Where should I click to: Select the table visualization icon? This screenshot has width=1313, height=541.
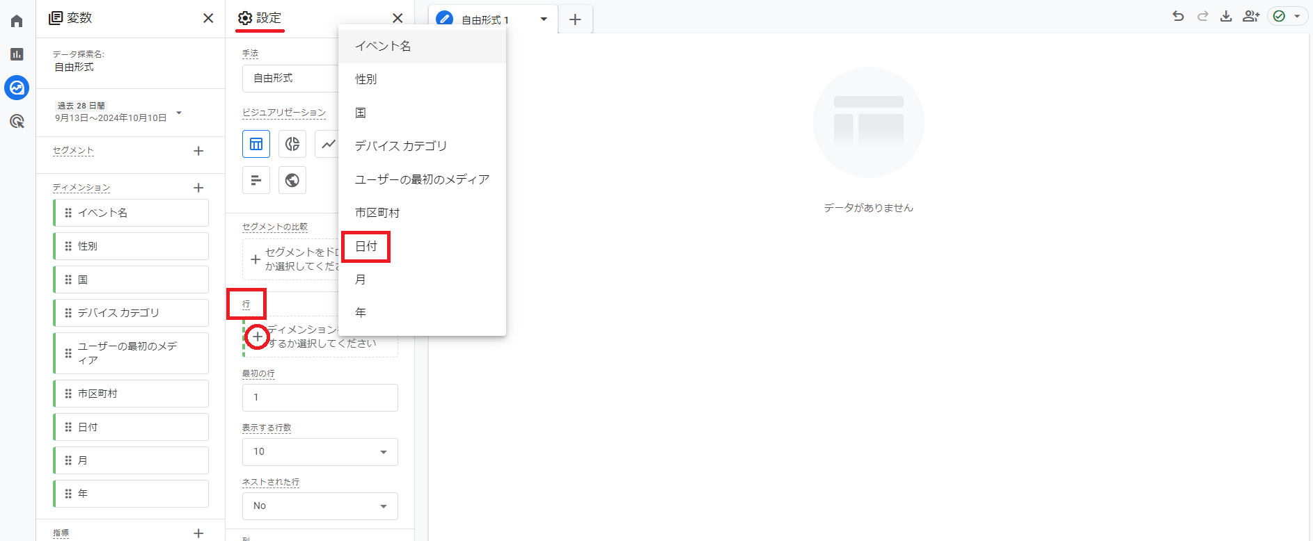coord(256,144)
